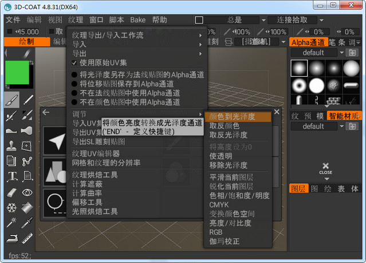Select the Text (T) tool
Image resolution: width=366 pixels, height=263 pixels.
pos(11,177)
